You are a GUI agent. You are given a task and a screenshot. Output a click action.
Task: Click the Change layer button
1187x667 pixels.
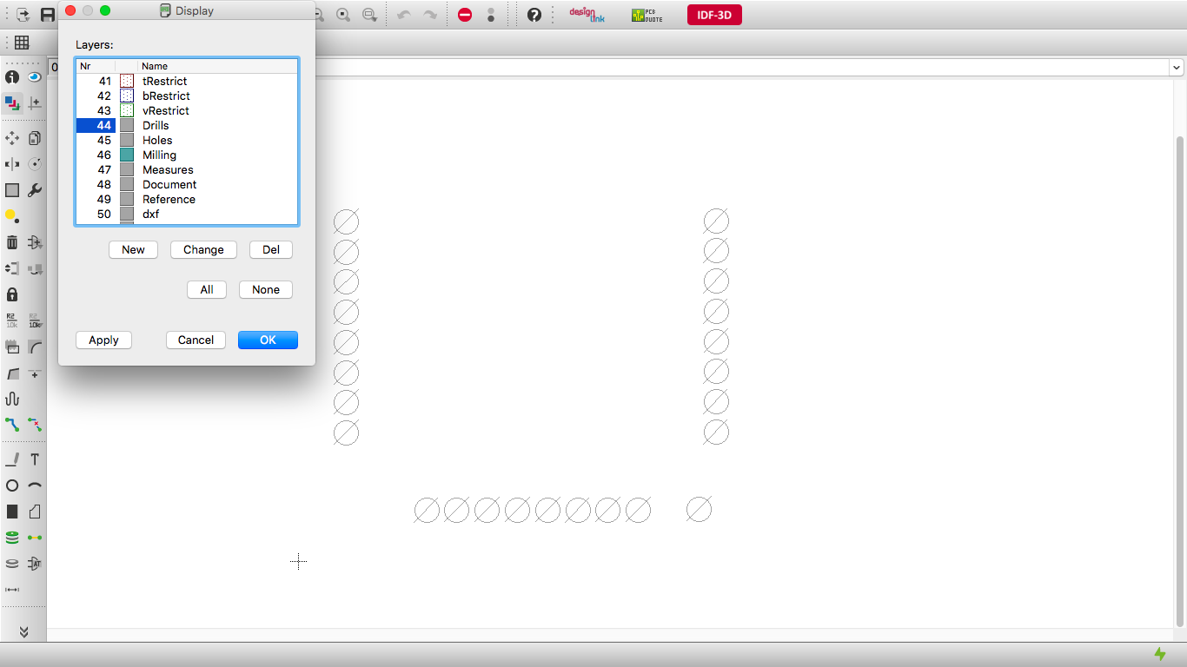coord(203,249)
